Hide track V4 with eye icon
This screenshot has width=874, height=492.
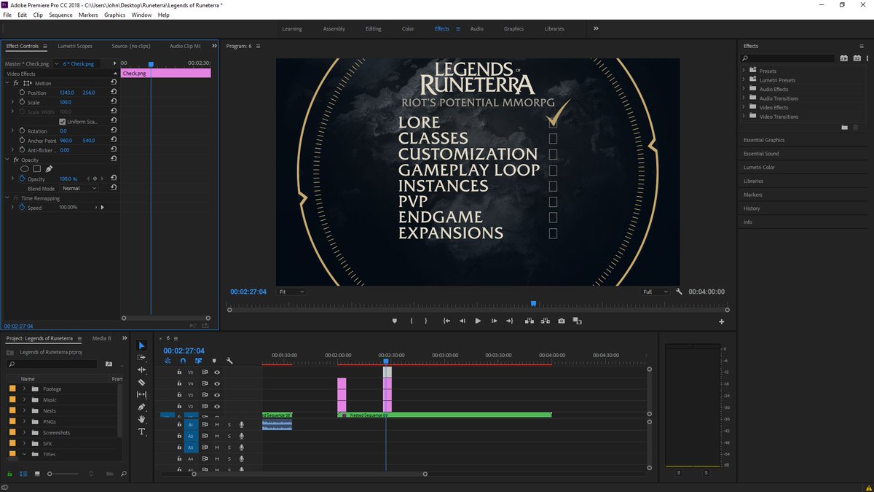217,383
